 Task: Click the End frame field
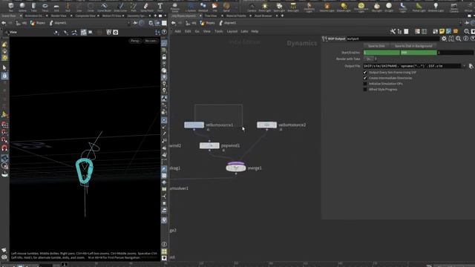(419, 53)
